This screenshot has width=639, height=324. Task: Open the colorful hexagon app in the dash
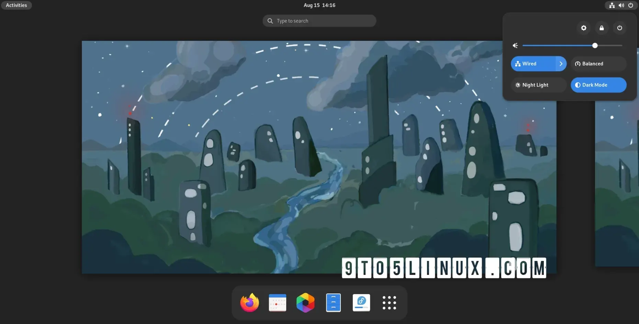point(305,303)
